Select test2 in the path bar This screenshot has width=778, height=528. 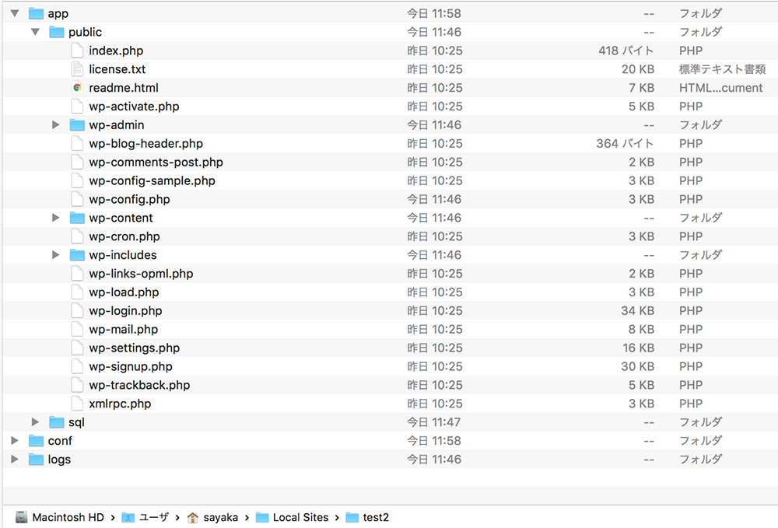coord(367,517)
